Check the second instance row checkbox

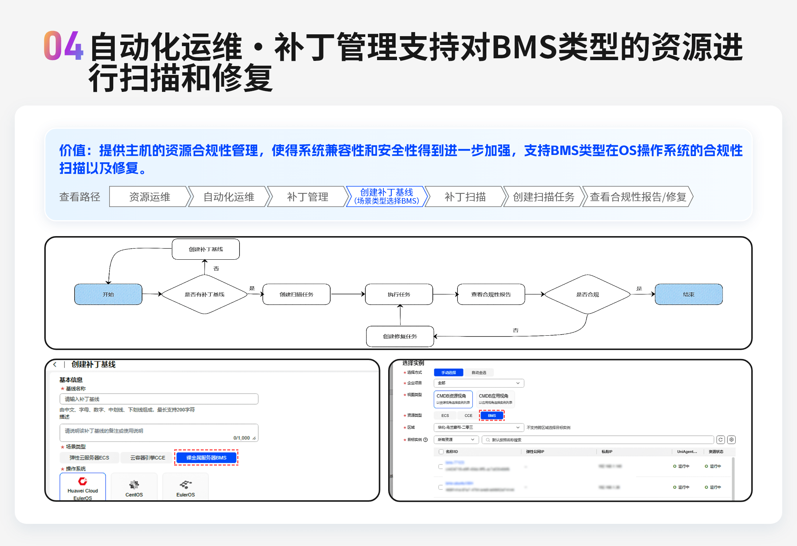(441, 487)
